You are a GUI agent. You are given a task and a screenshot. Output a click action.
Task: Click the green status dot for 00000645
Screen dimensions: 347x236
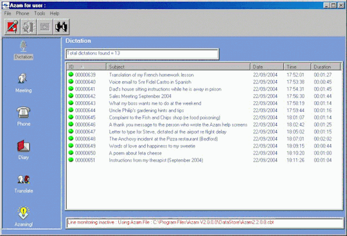(x=71, y=117)
